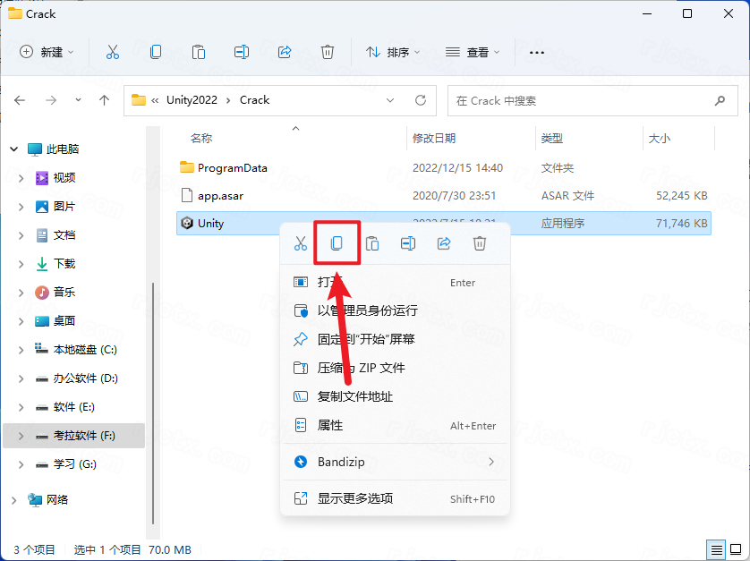This screenshot has height=561, width=750.
Task: Click the 新建 button
Action: tap(47, 52)
